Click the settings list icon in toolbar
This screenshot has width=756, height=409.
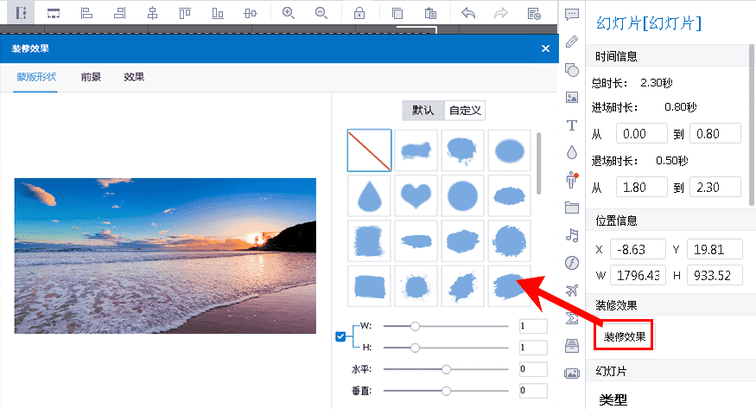[x=534, y=13]
